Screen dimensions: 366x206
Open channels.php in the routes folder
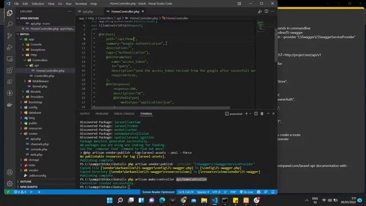[39, 144]
